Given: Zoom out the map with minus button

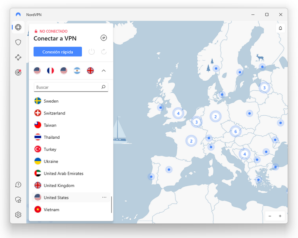Looking at the screenshot, I should click(270, 216).
